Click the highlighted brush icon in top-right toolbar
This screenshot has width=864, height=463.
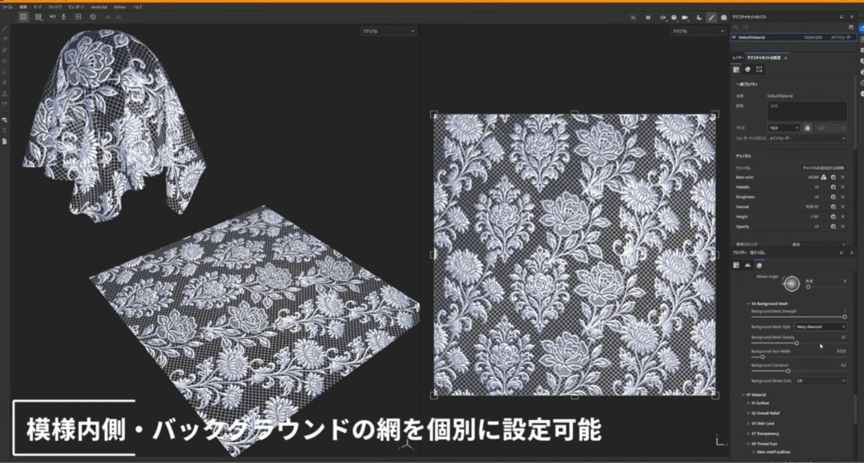pos(712,18)
